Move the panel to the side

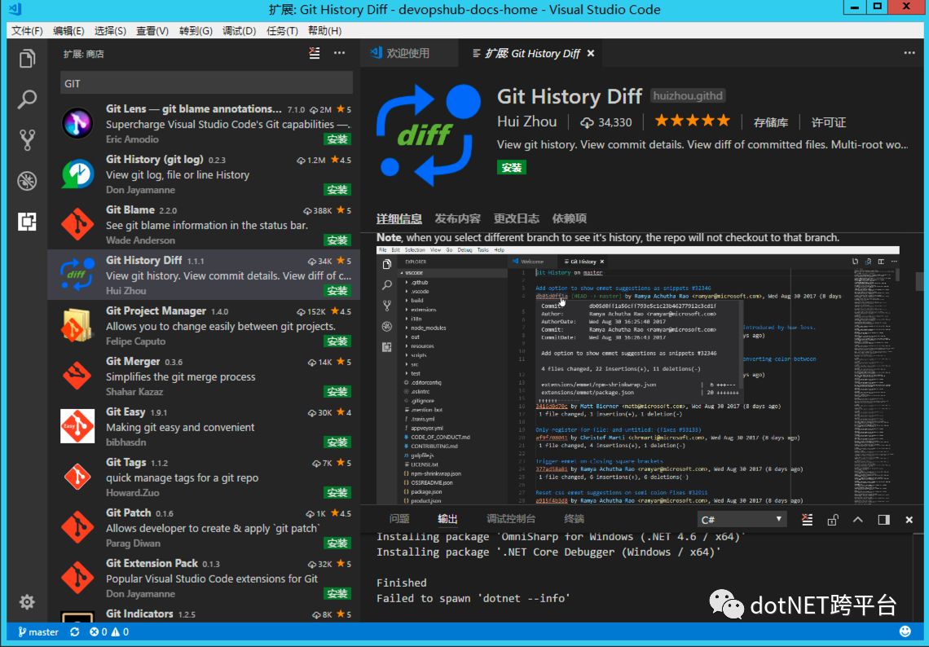coord(883,520)
